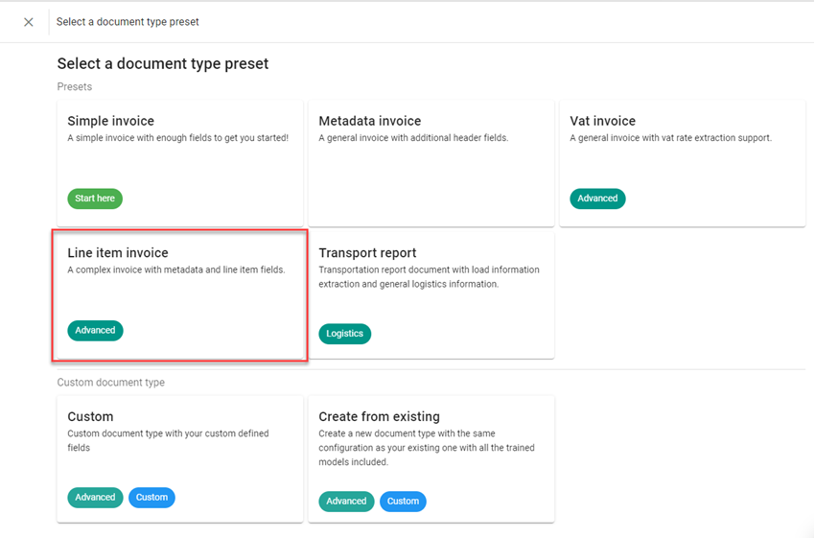Click the blue Custom badge on Custom card
This screenshot has width=815, height=538.
pos(151,498)
